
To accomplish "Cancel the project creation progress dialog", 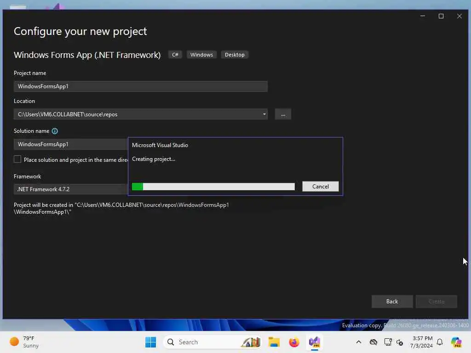I will coord(320,187).
